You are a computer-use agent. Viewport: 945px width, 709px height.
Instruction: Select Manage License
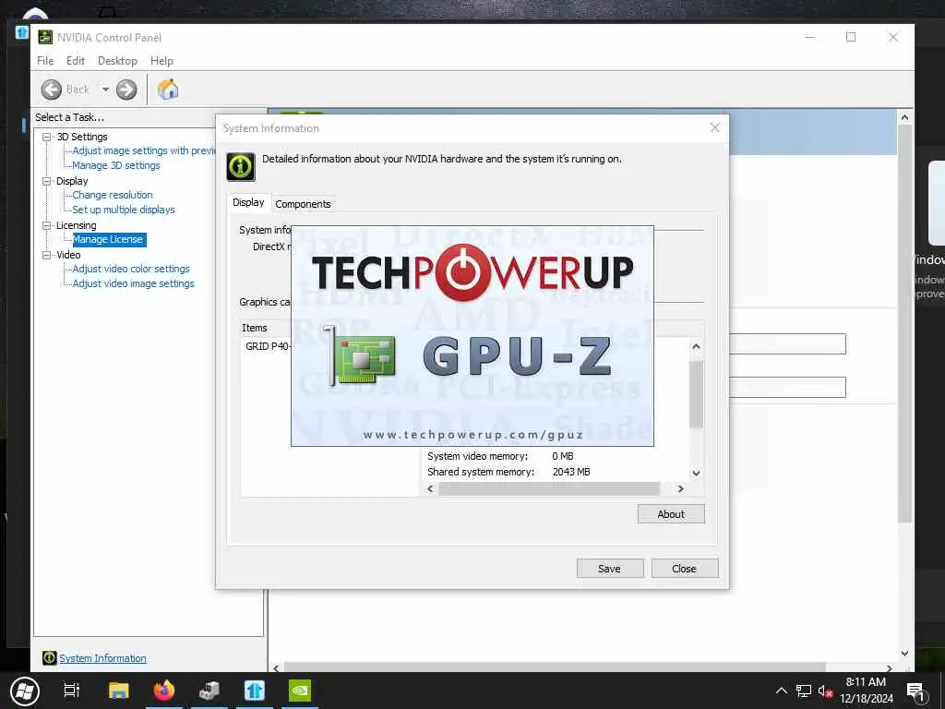pos(109,239)
